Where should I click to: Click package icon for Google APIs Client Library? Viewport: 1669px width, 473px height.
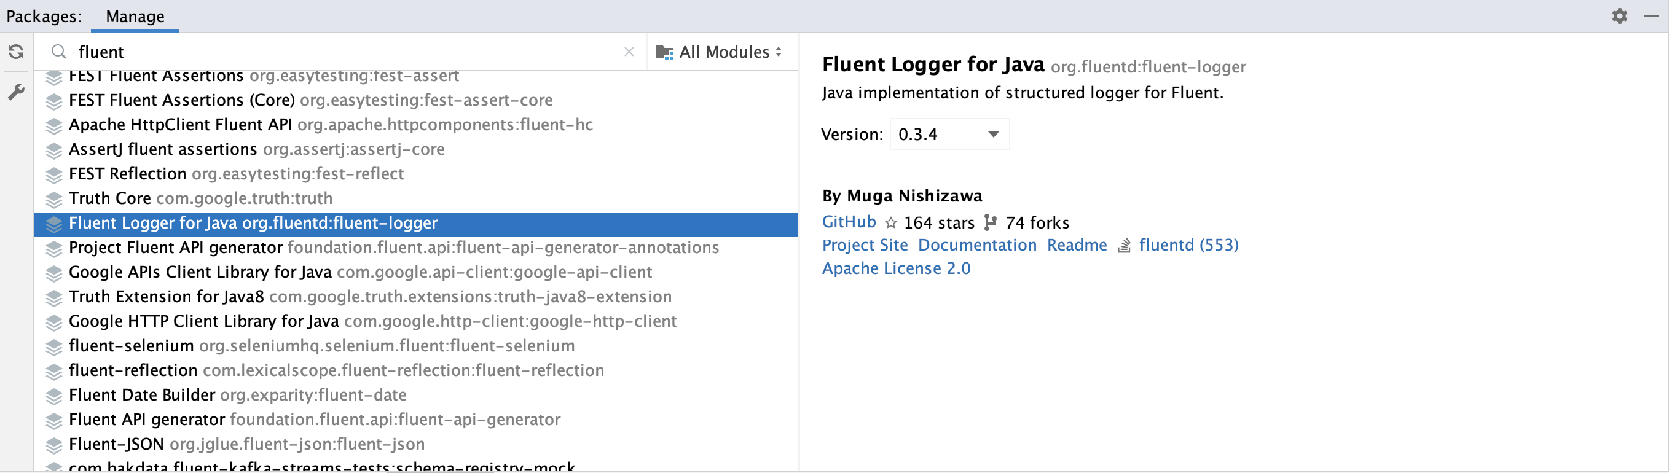pos(55,273)
